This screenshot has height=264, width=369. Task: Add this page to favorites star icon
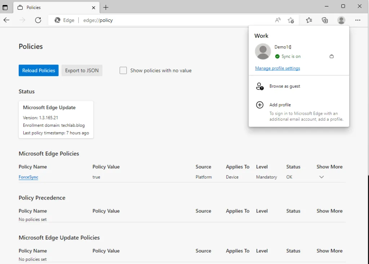click(x=291, y=20)
